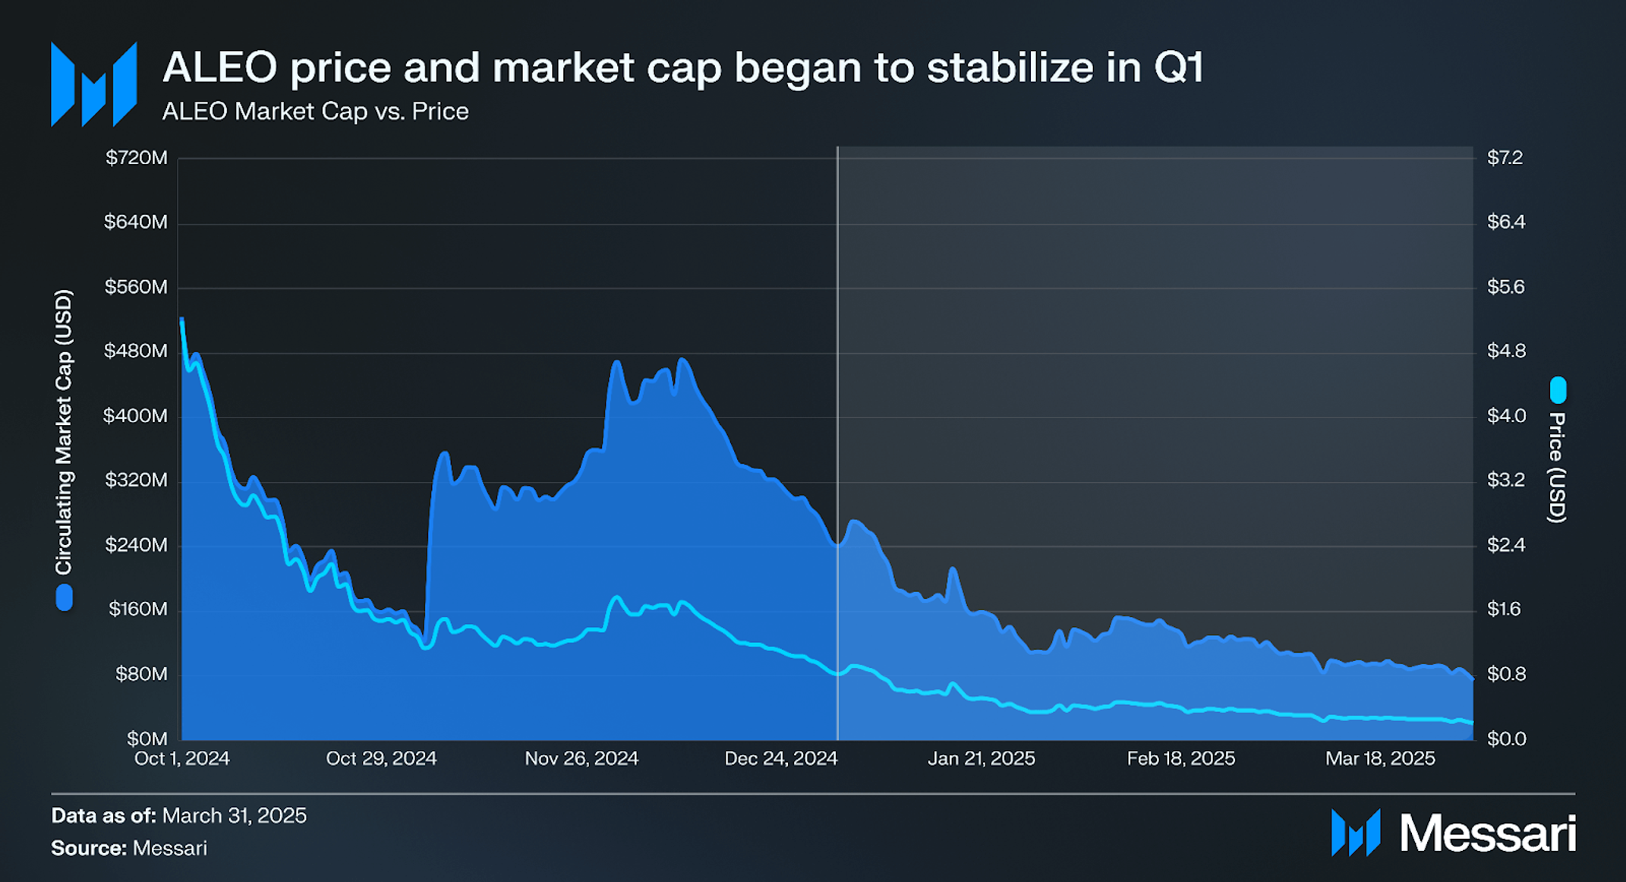Click the Messari logo icon near the bottom wordmark
The image size is (1626, 882).
pos(1356,833)
